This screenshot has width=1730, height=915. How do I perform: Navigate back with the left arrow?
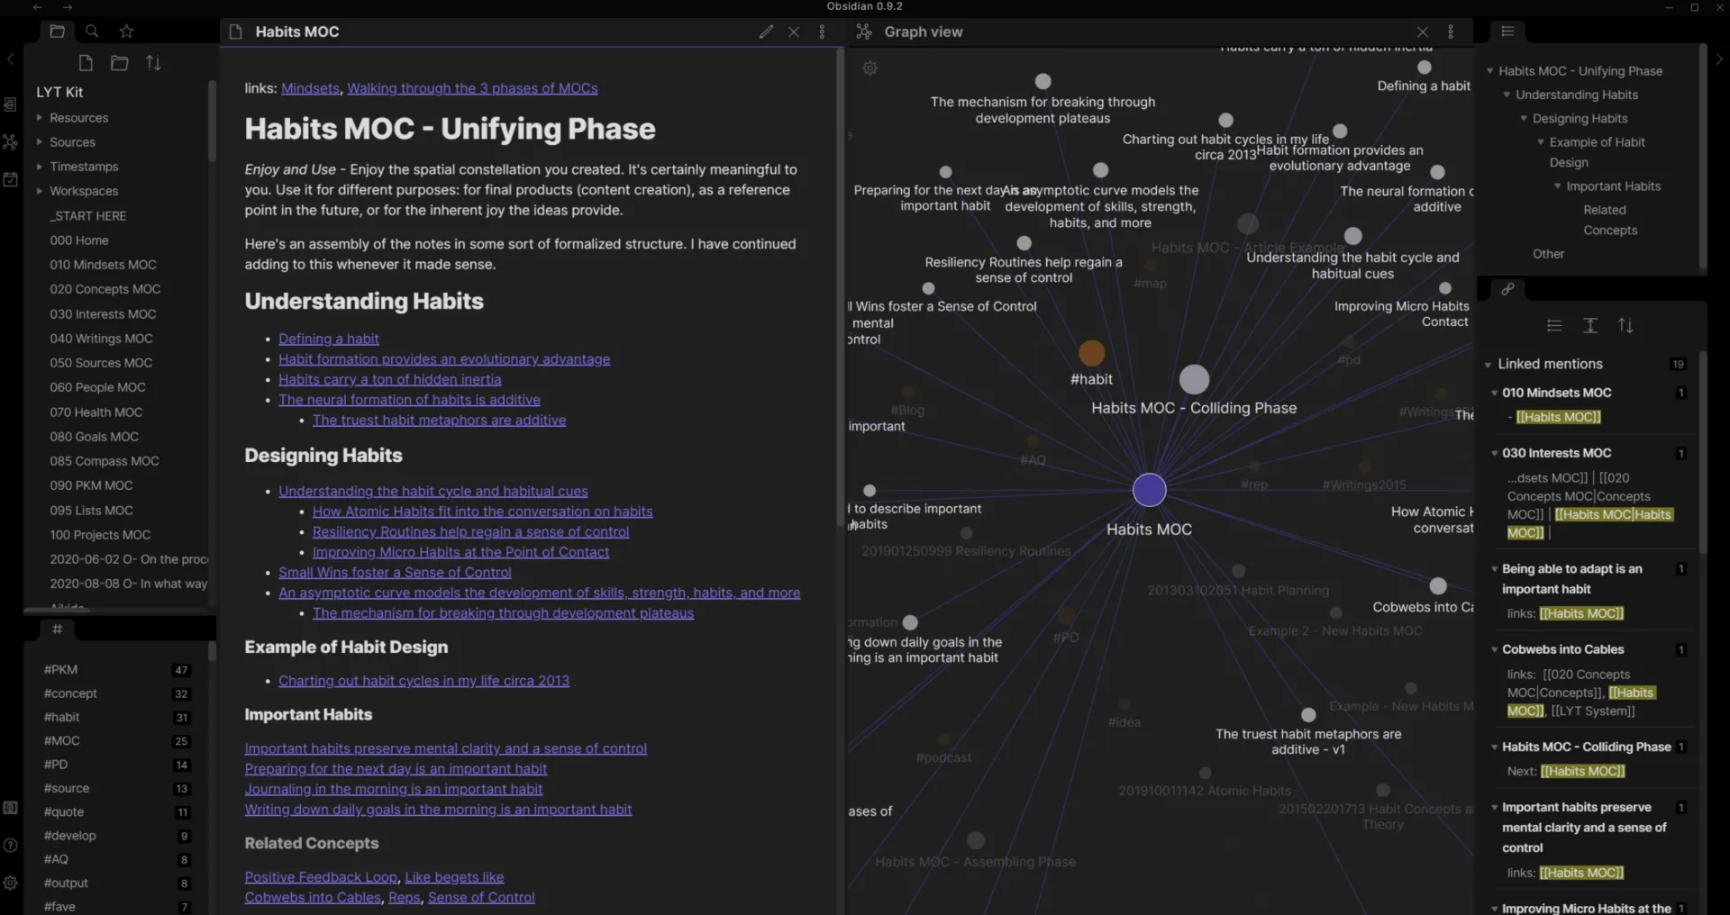point(37,7)
